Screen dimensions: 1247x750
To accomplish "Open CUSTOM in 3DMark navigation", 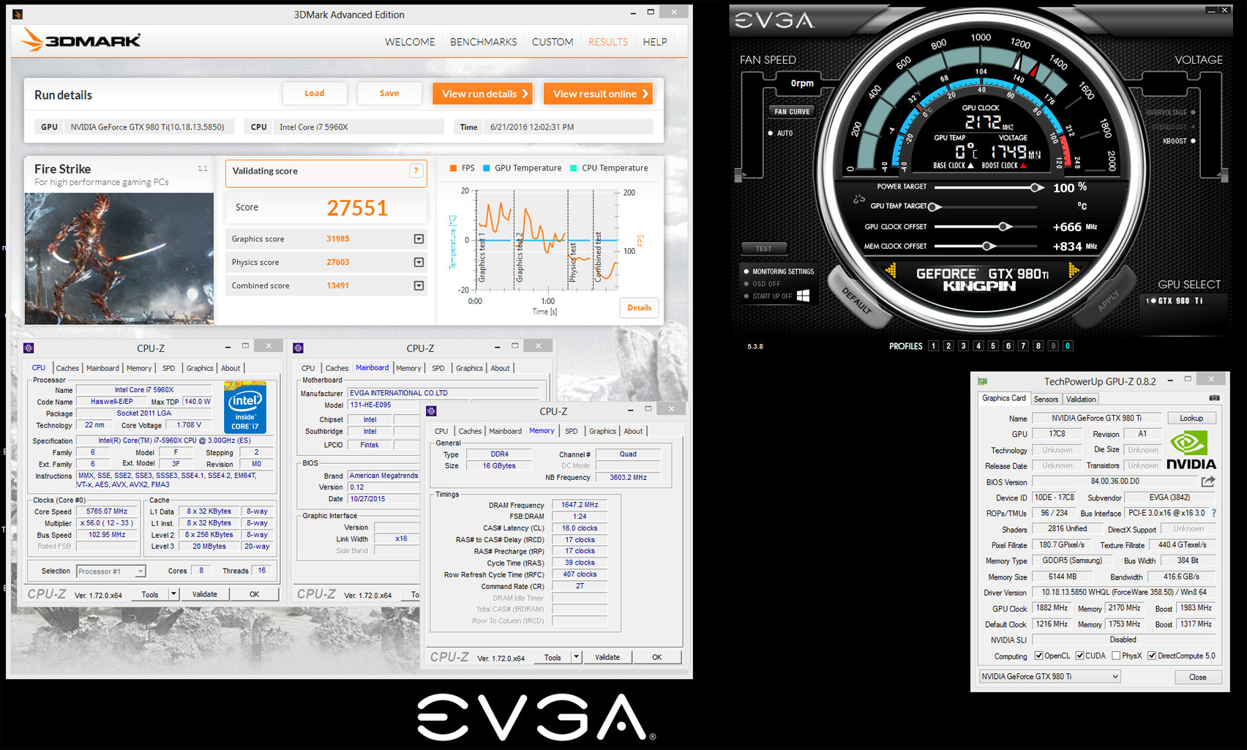I will (x=553, y=42).
